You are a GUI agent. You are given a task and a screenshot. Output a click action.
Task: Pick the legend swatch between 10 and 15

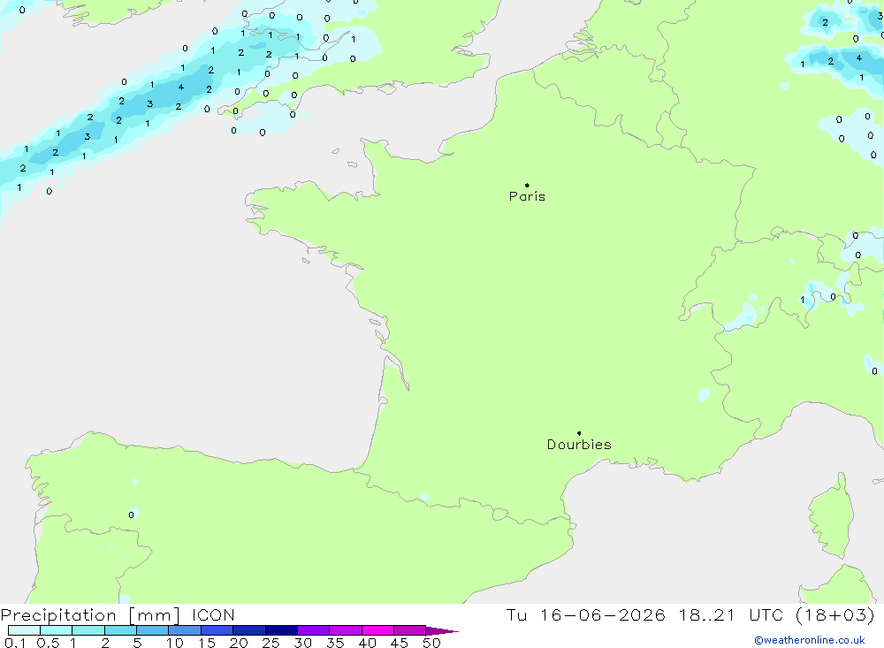click(185, 630)
